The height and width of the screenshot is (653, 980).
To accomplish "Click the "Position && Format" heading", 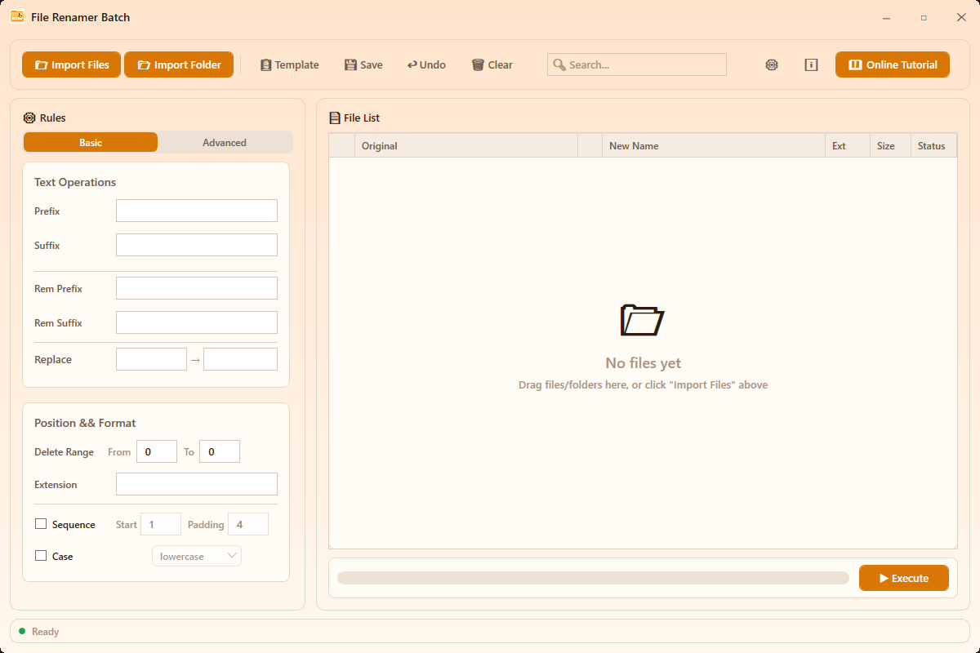I will (x=85, y=423).
